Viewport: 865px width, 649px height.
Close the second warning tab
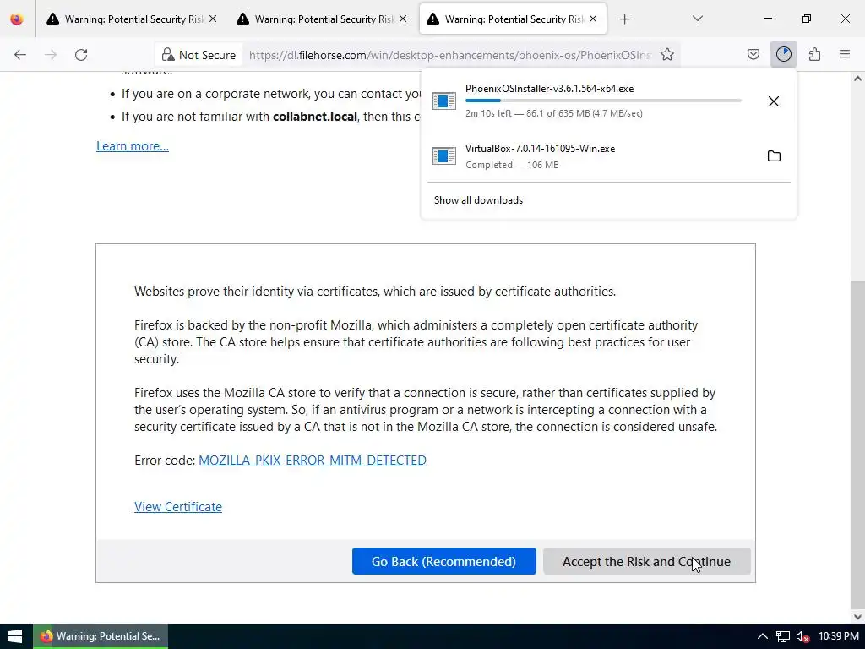[x=403, y=19]
